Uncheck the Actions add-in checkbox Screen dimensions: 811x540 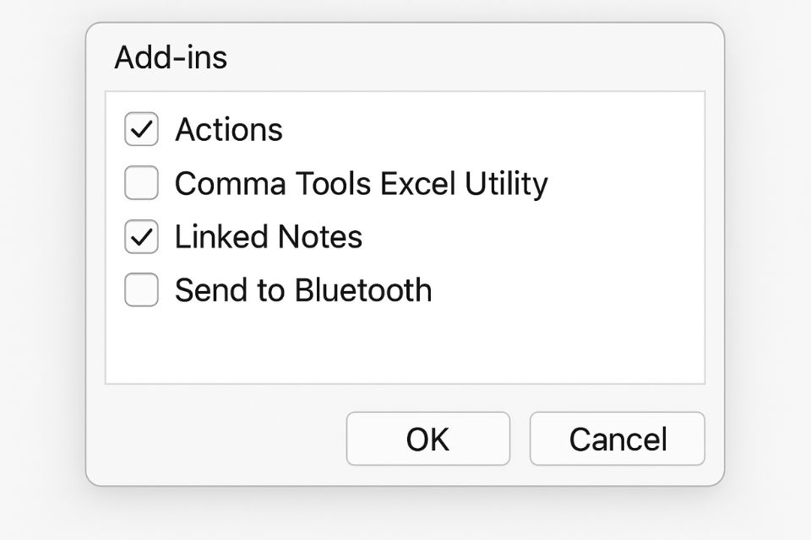coord(141,130)
